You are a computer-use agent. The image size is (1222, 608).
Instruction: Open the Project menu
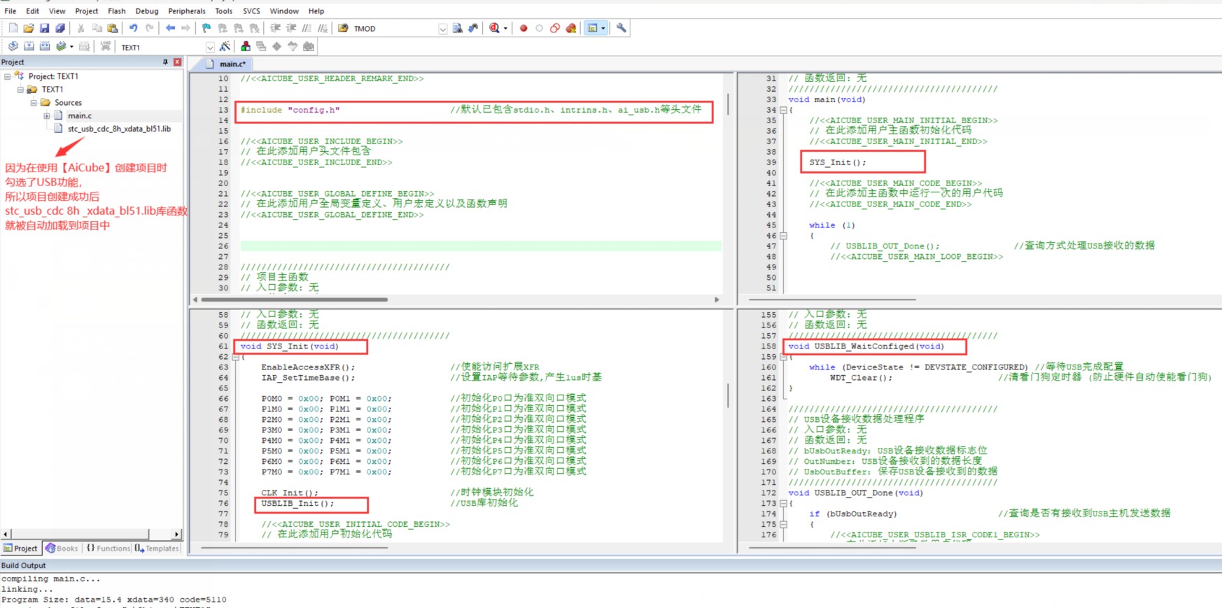pos(87,11)
